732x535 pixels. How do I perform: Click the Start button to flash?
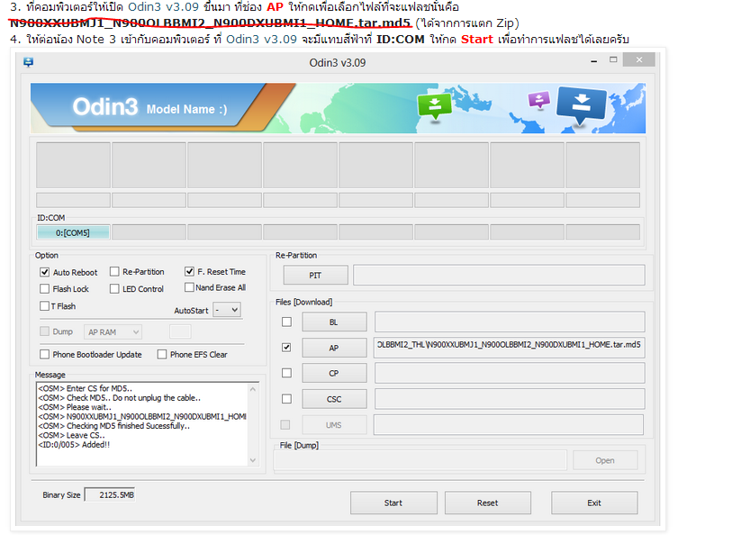click(x=393, y=503)
